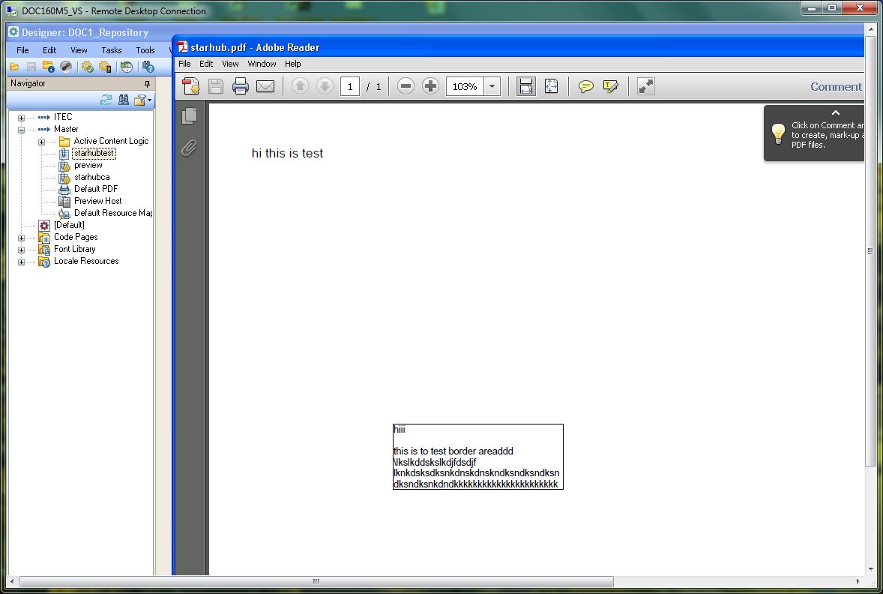
Task: Open the Window menu in Adobe Reader
Action: click(262, 64)
